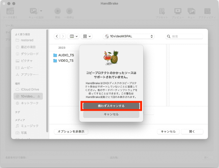This screenshot has height=168, width=219.
Task: Open the column view mode dropdown
Action: pyautogui.click(x=74, y=36)
